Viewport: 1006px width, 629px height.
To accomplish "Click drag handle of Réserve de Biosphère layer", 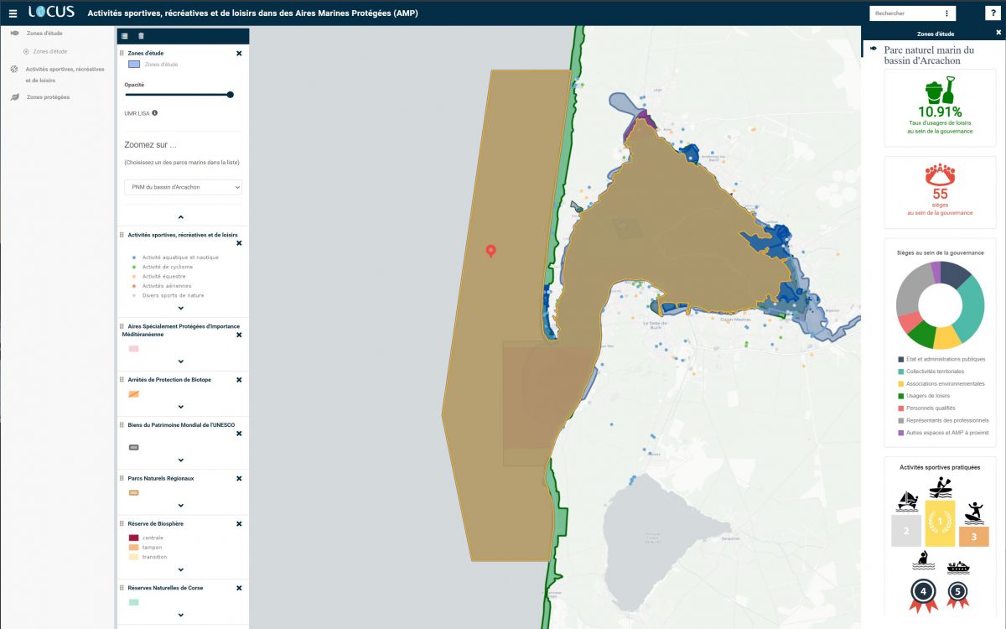I will 122,523.
